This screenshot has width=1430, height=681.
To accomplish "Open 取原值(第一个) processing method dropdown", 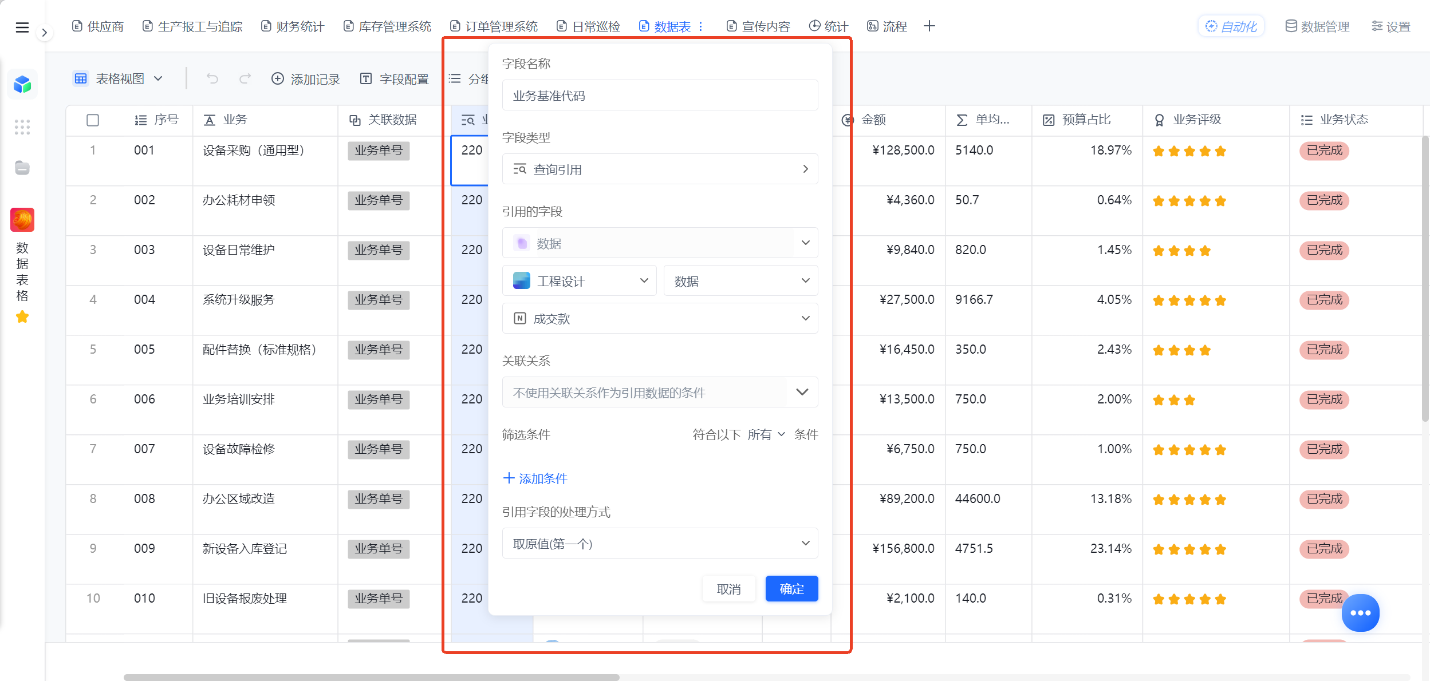I will point(660,543).
